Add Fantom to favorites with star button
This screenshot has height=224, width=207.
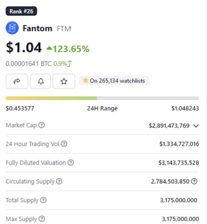point(64,81)
